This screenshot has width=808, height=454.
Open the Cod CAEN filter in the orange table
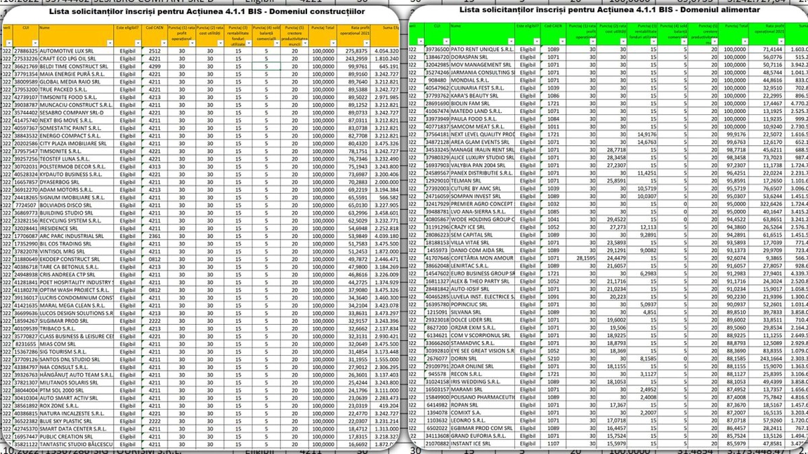tap(164, 44)
